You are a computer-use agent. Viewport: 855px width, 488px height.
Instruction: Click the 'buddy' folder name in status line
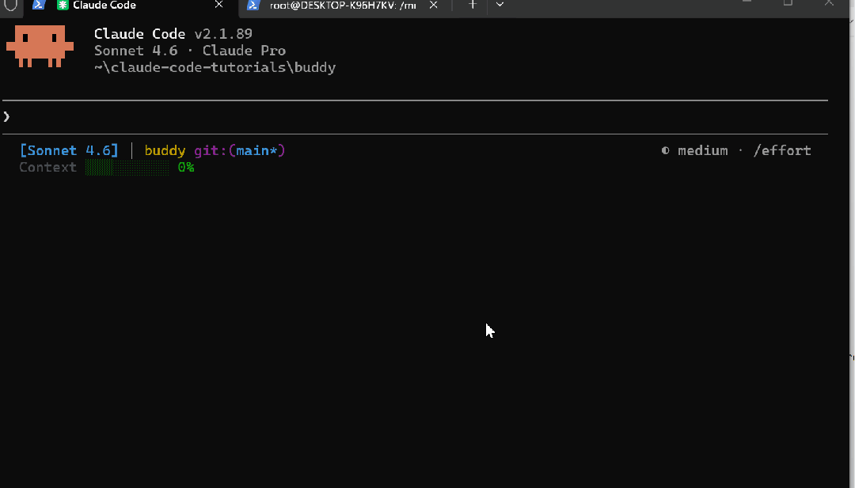point(165,150)
